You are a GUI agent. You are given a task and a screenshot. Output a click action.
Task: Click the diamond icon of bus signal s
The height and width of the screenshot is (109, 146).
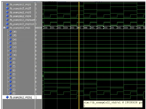pos(7,28)
